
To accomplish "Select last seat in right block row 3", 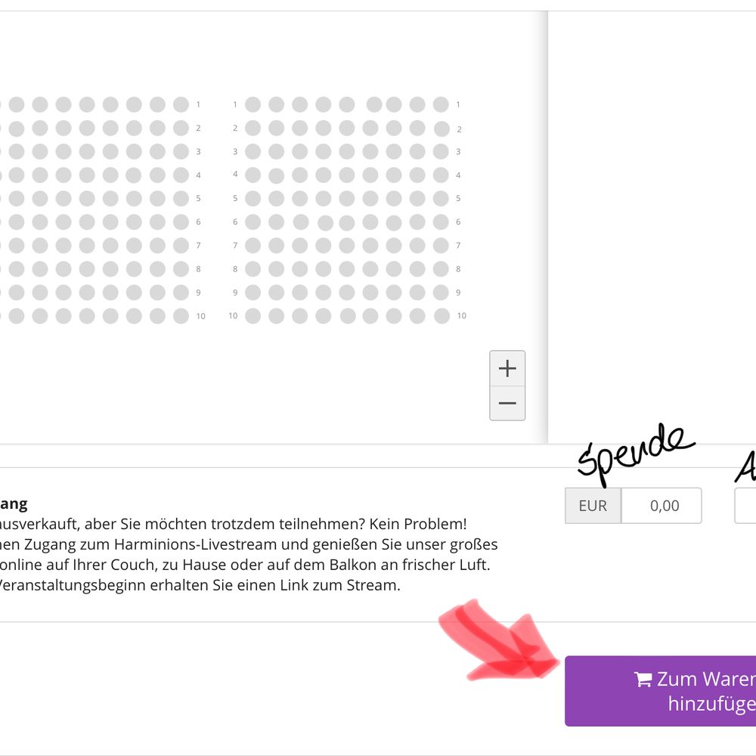I will click(441, 151).
